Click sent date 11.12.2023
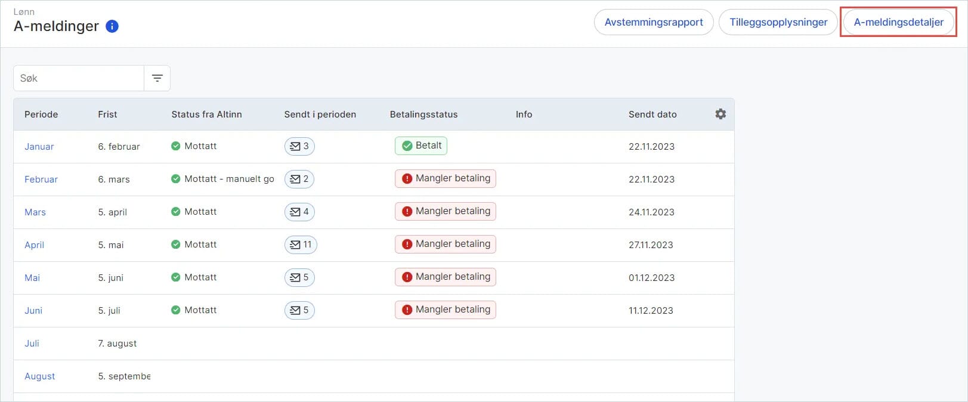 [651, 311]
